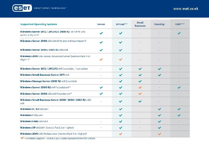Click orange Server checkmark in Windows 2000 Server row

101,59
